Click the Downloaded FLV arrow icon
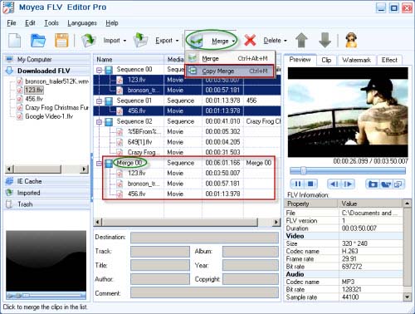The height and width of the screenshot is (314, 415). (x=9, y=71)
